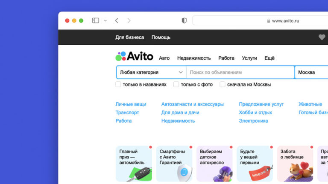Open the sidebar chevron dropdown in toolbar
328x184 pixels.
[x=105, y=20]
